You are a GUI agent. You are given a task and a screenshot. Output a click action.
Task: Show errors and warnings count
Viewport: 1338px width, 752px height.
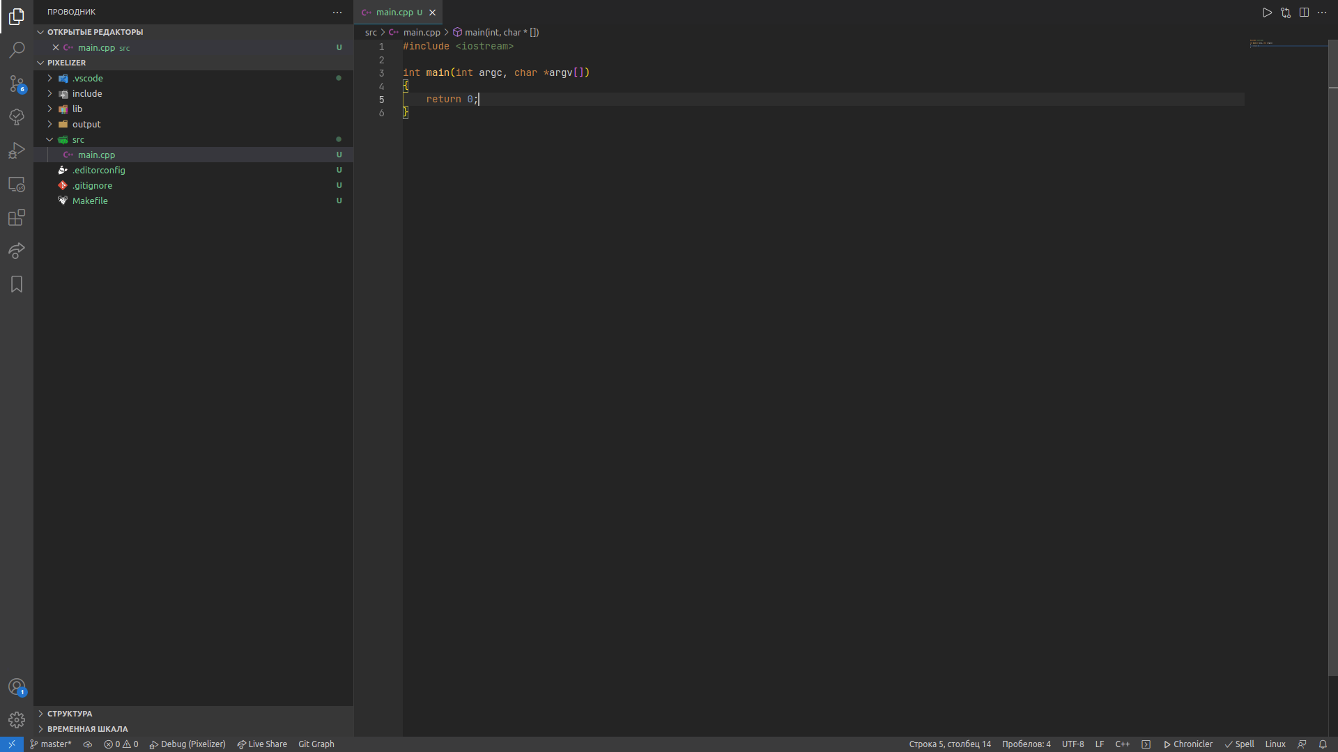(x=121, y=744)
